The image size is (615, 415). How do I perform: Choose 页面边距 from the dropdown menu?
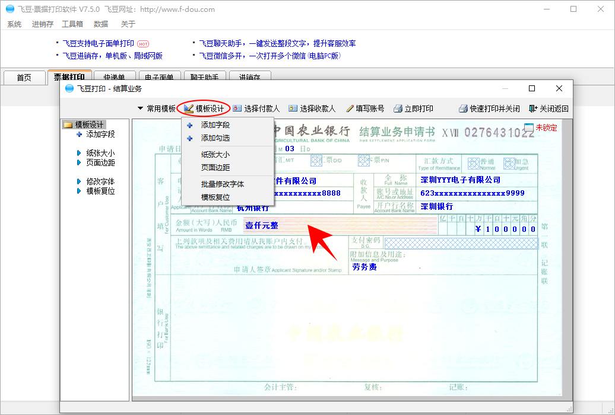(x=227, y=167)
